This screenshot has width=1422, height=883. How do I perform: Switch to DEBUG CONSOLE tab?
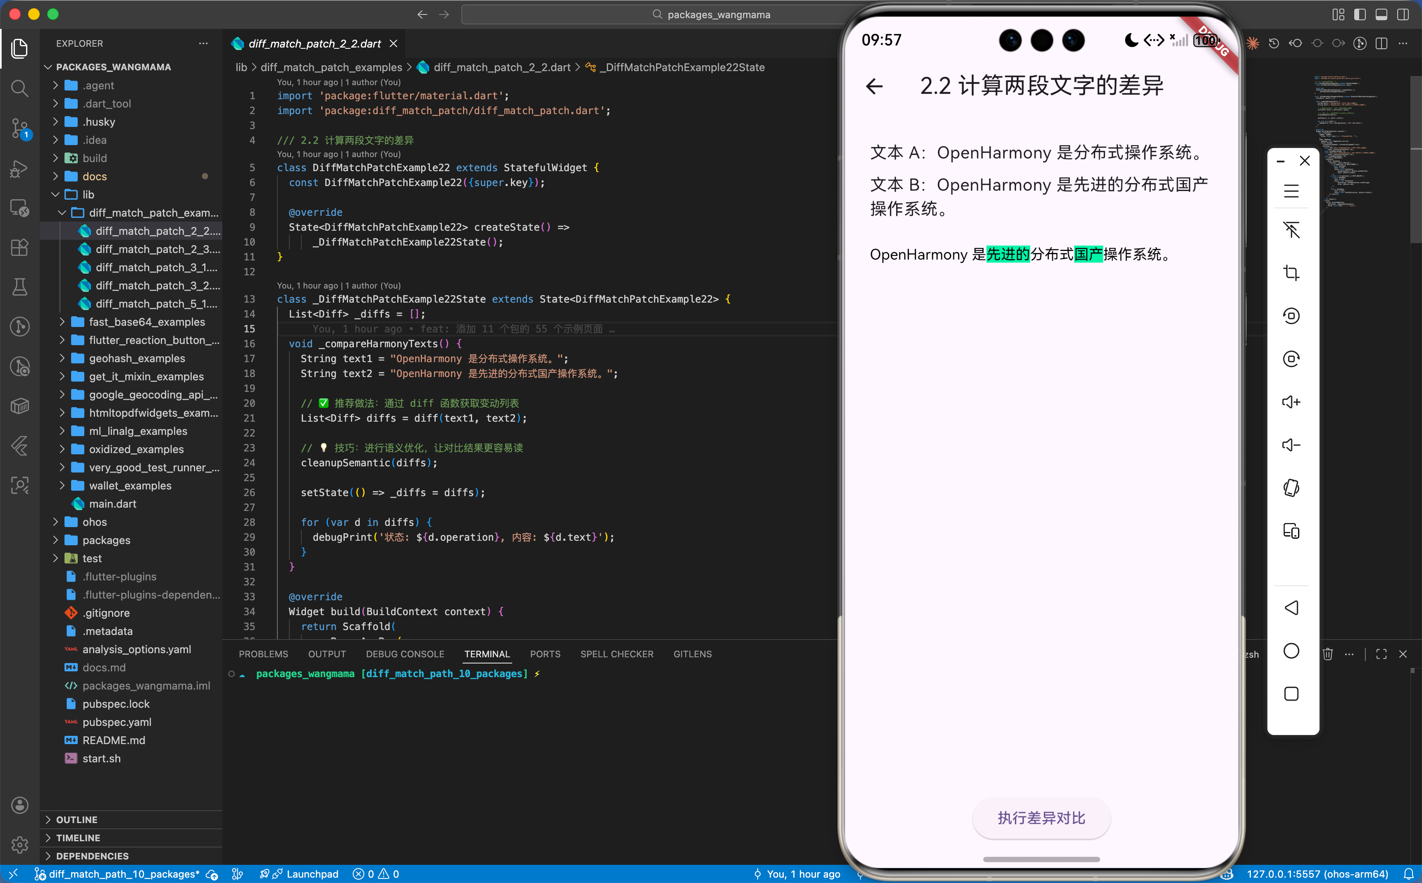[x=405, y=654]
